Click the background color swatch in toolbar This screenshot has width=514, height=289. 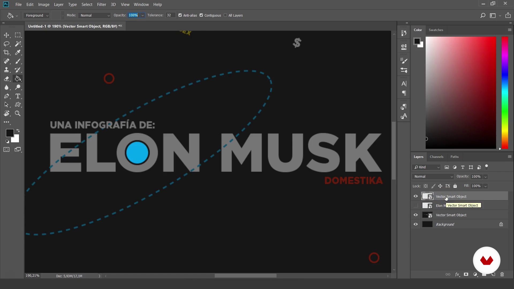(x=16, y=139)
